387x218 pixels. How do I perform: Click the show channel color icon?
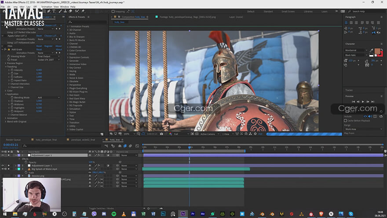[170, 134]
